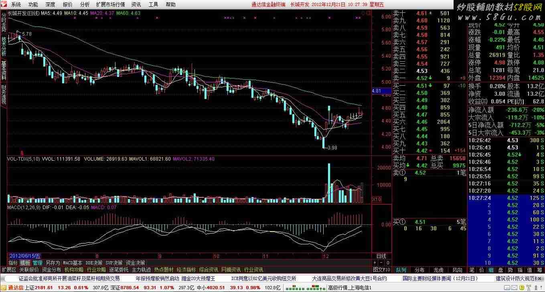Select the 队列 tab
Viewport: 545px width, 292px height.
coord(401,270)
